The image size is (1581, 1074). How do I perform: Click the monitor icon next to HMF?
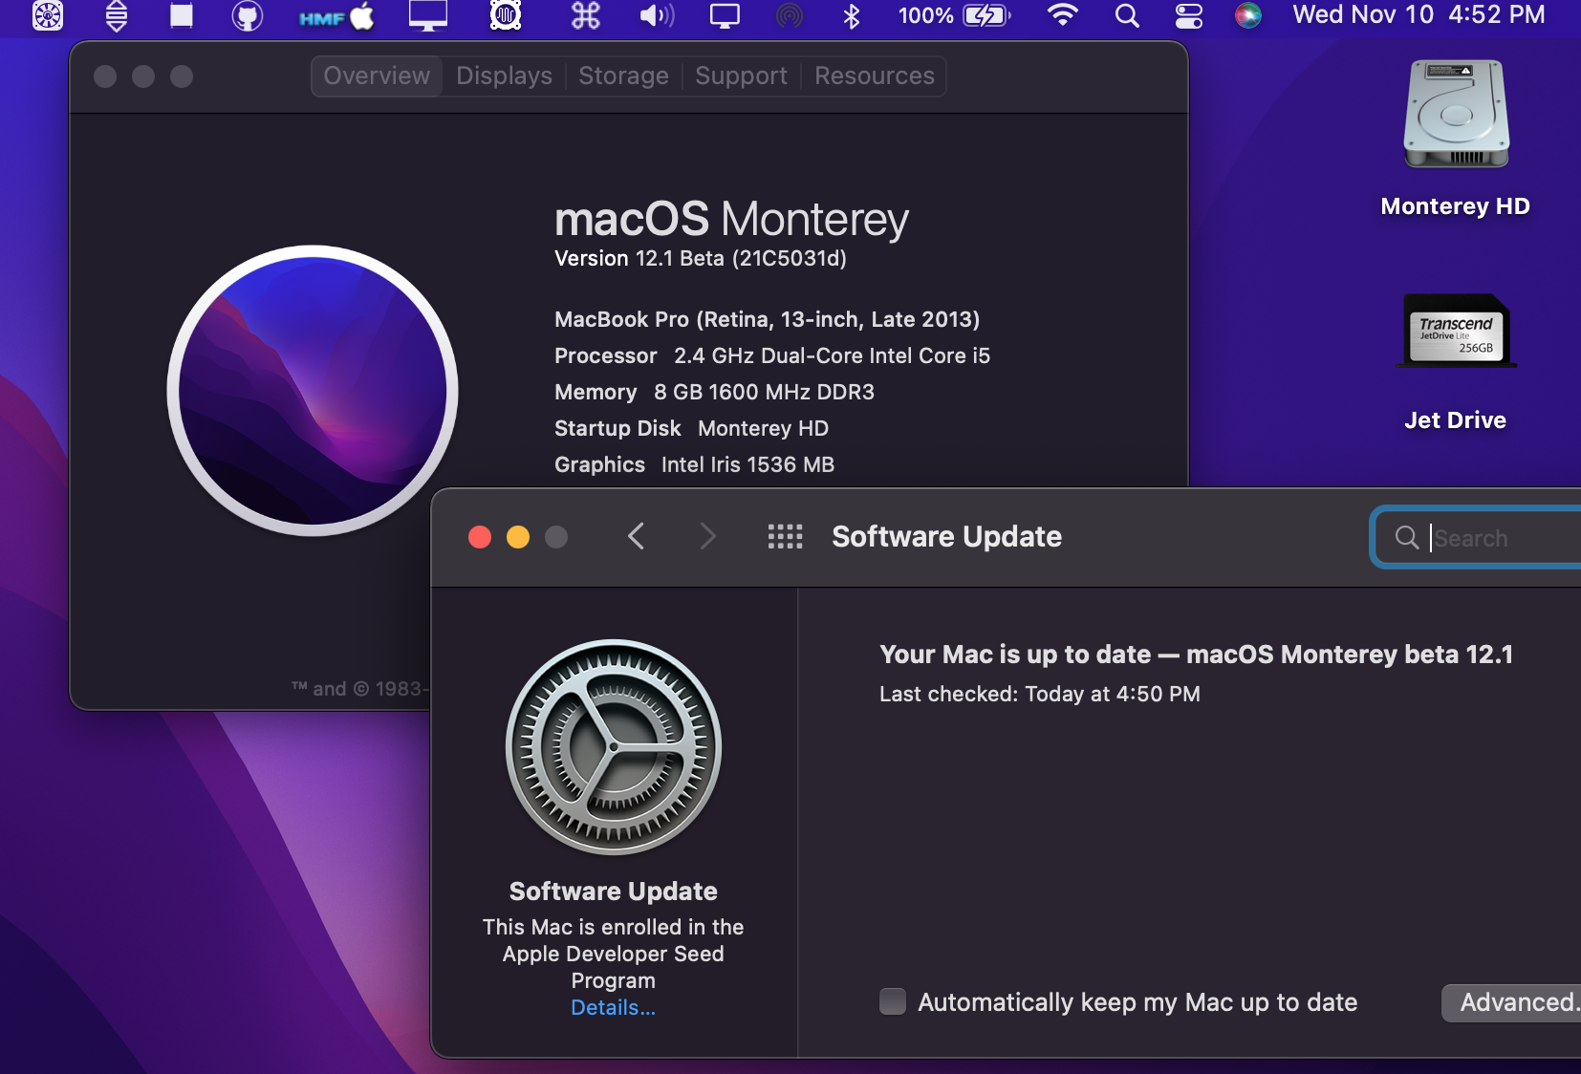tap(427, 15)
